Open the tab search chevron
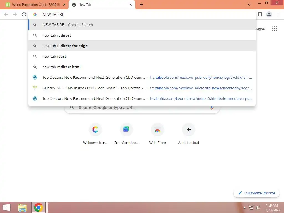 (249, 5)
